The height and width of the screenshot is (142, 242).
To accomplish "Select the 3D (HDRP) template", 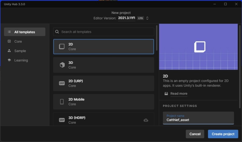I will tap(104, 119).
